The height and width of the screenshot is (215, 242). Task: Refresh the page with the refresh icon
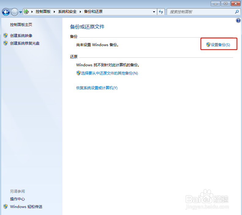[x=161, y=12]
